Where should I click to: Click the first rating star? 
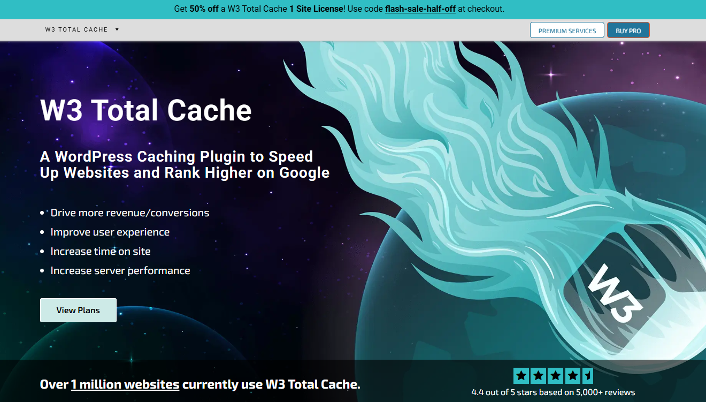(521, 376)
